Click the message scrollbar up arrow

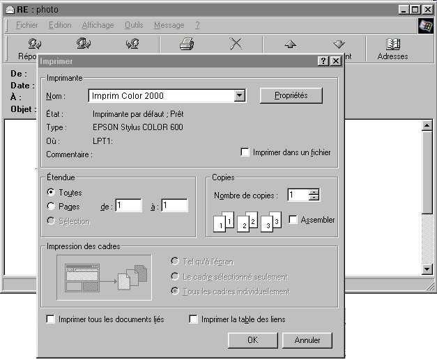point(427,125)
